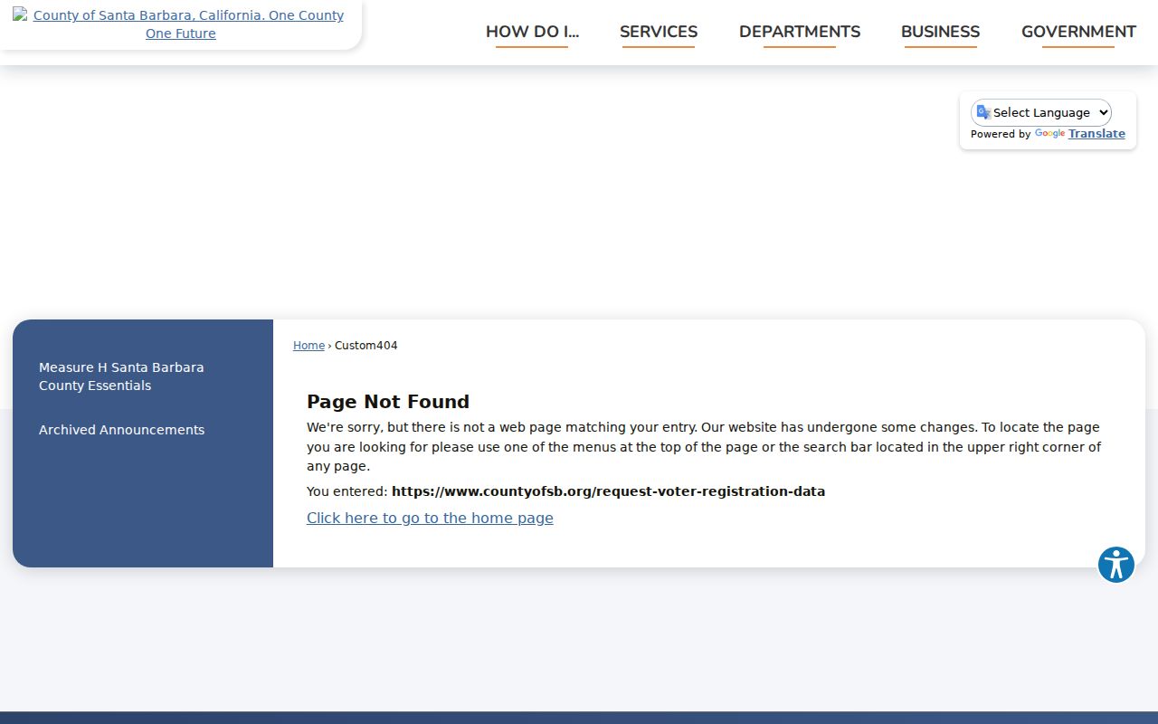Expand the Select Language dropdown
The image size is (1158, 724).
point(1041,112)
